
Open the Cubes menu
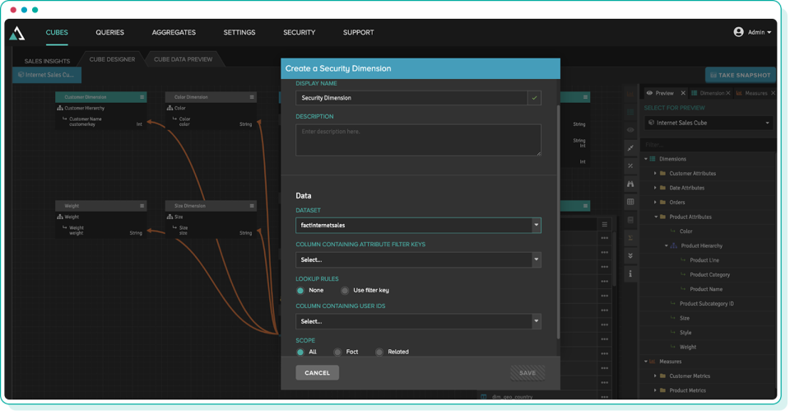pos(57,32)
